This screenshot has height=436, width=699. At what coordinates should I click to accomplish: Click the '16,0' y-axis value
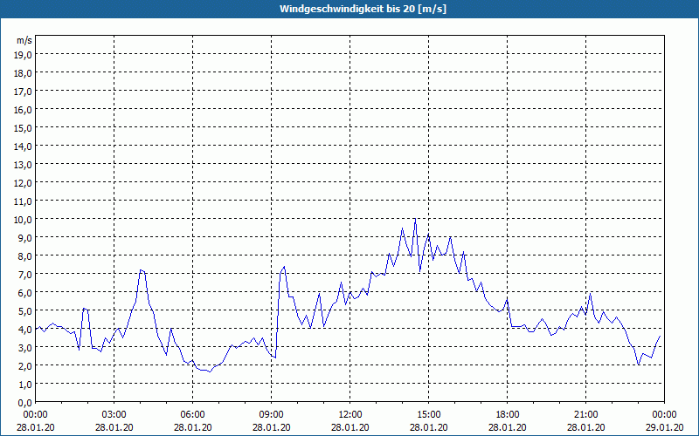(24, 109)
